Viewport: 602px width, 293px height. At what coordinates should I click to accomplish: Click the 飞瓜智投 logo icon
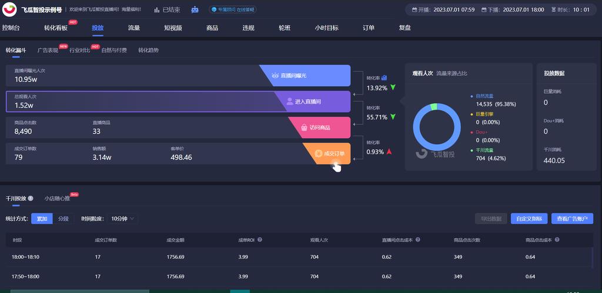[10, 10]
